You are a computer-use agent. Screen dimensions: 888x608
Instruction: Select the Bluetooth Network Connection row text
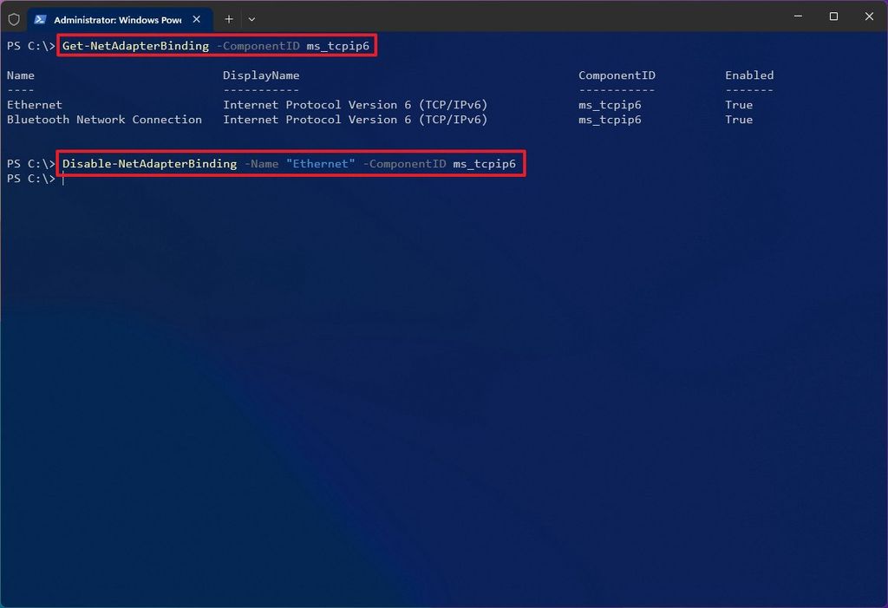click(x=104, y=120)
